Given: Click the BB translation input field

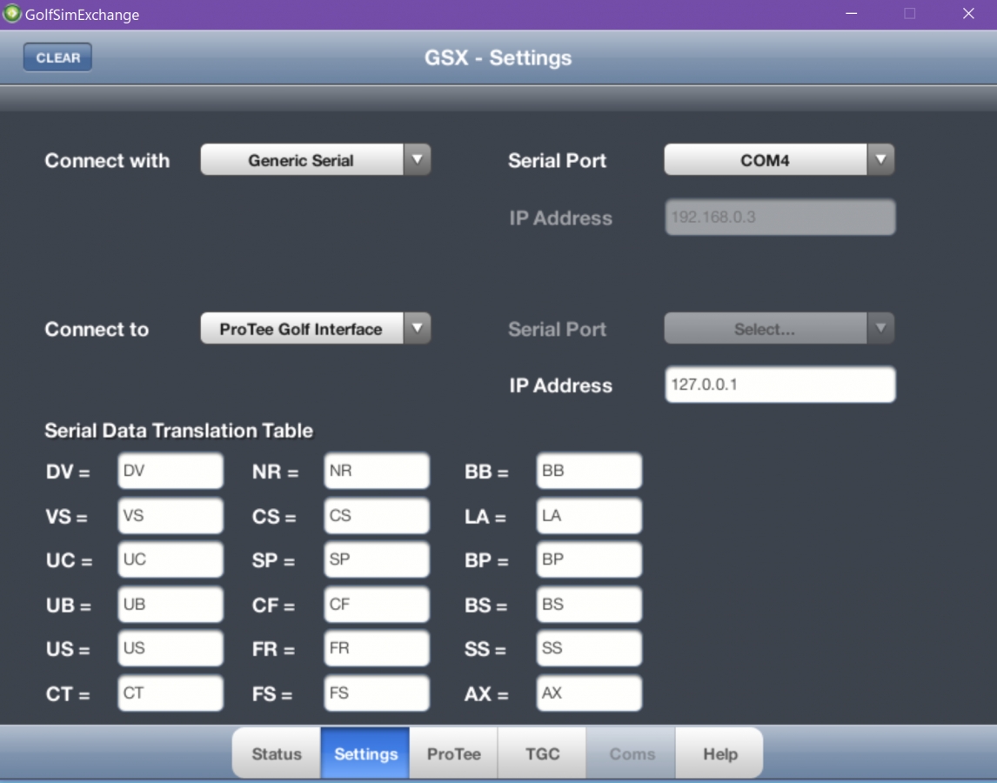Looking at the screenshot, I should [589, 471].
